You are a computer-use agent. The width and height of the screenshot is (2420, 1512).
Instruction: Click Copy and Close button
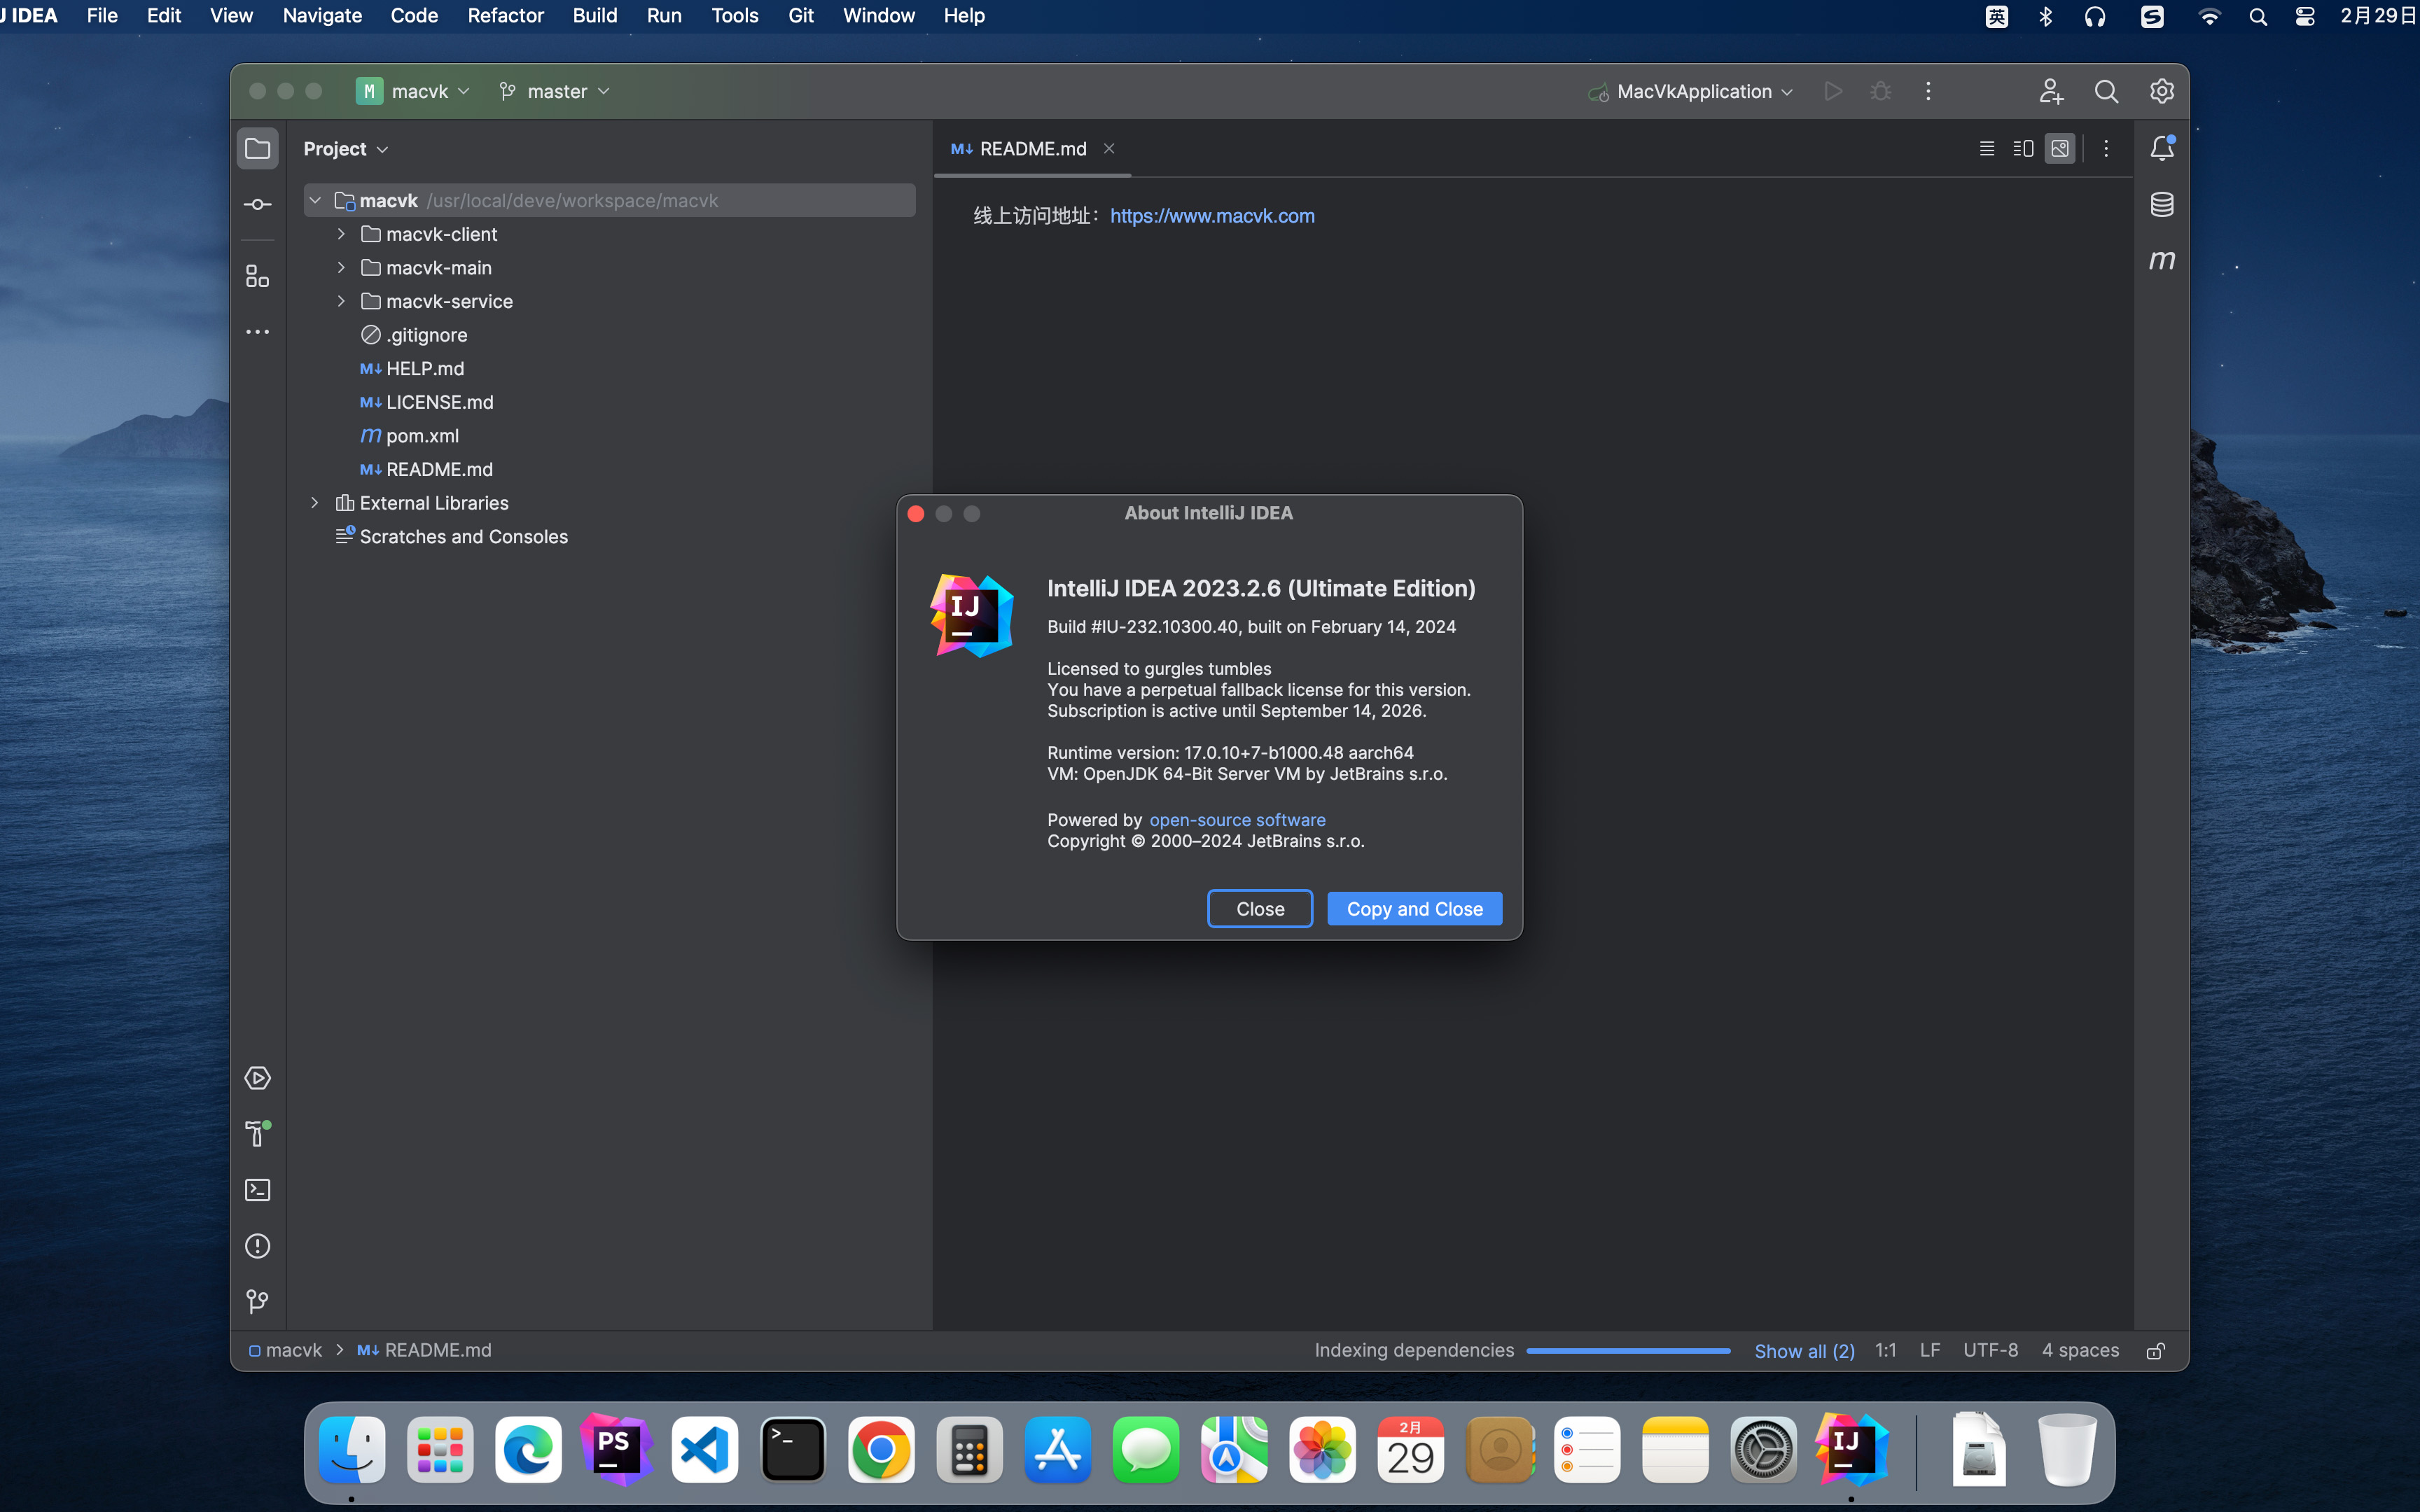point(1414,909)
